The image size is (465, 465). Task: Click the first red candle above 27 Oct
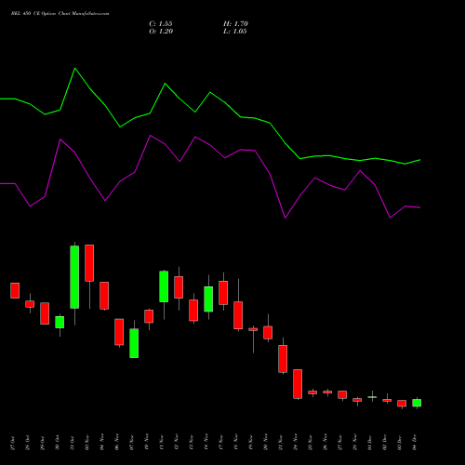15,290
